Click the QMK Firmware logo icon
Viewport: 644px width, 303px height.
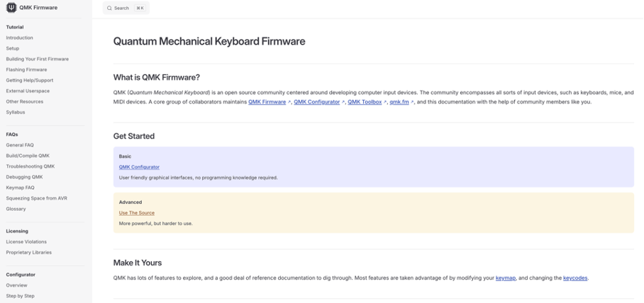(11, 8)
